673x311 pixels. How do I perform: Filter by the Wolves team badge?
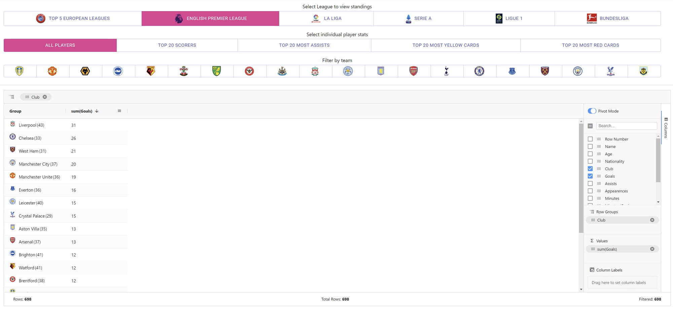[x=85, y=71]
